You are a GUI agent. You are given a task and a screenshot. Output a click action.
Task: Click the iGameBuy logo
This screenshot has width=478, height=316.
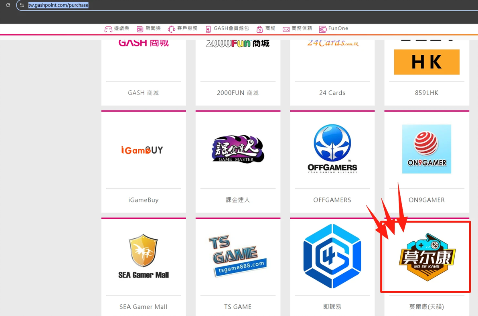point(142,150)
